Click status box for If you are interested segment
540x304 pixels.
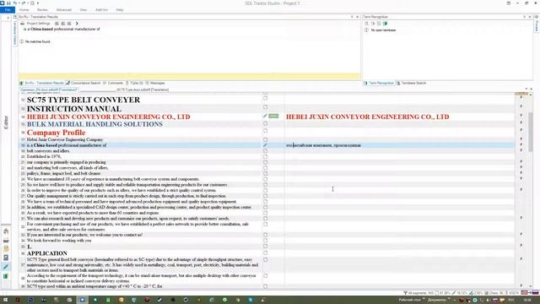(x=265, y=235)
